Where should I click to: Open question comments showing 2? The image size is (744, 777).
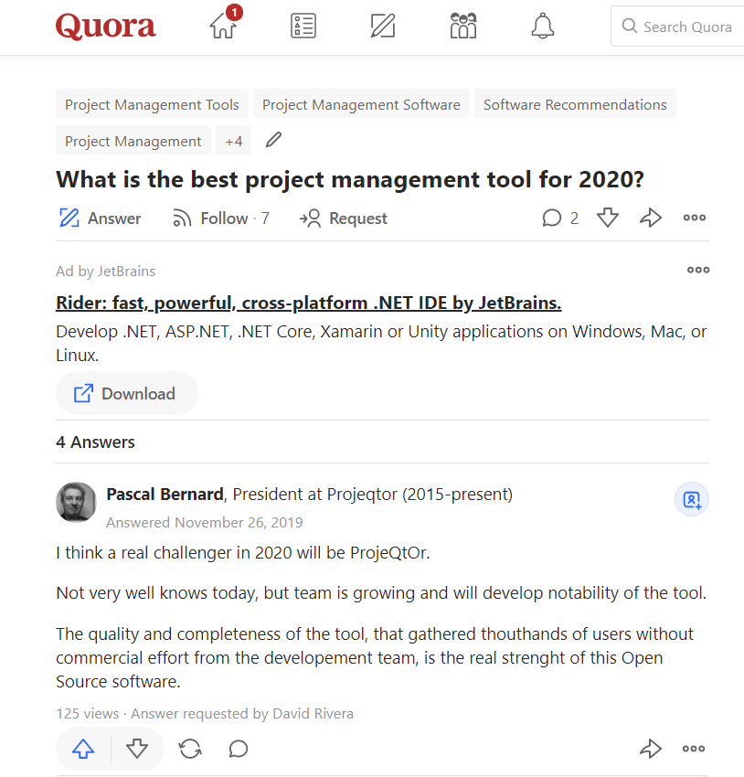(560, 218)
